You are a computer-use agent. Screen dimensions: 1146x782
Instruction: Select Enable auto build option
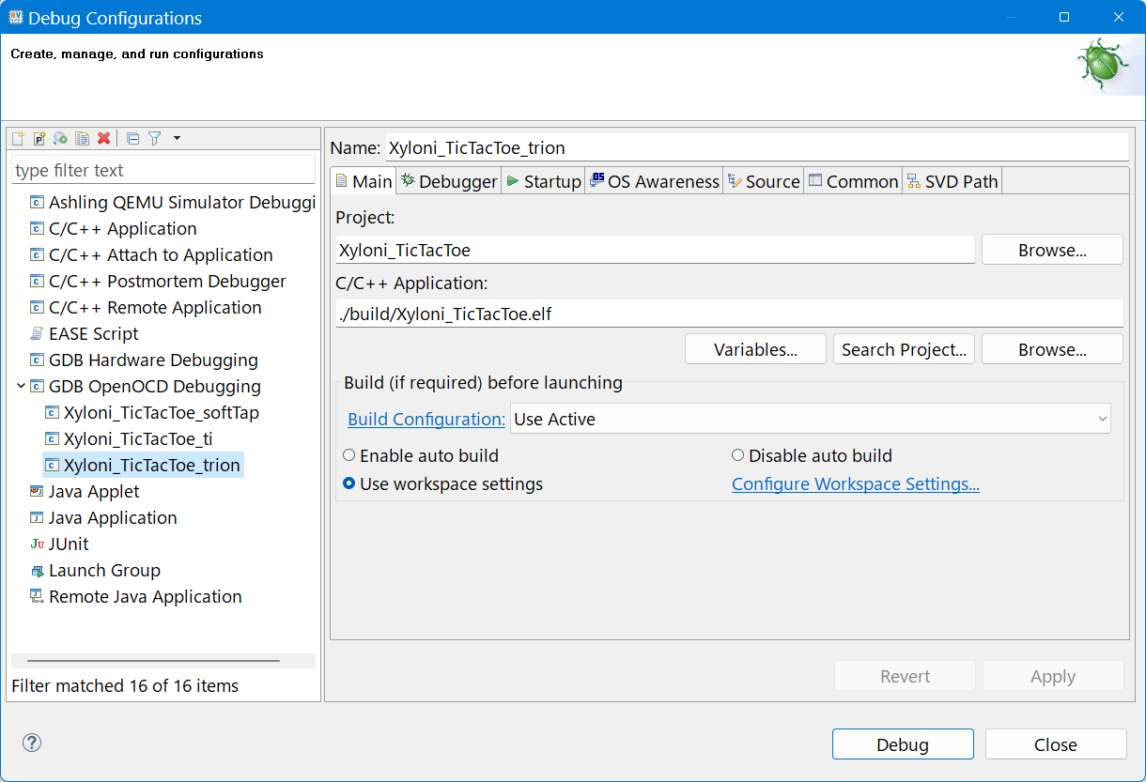click(349, 456)
